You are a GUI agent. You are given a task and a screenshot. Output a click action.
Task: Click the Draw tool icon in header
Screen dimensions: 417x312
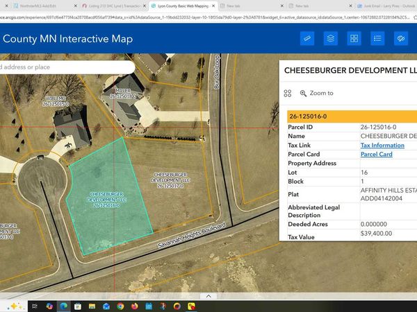401,39
